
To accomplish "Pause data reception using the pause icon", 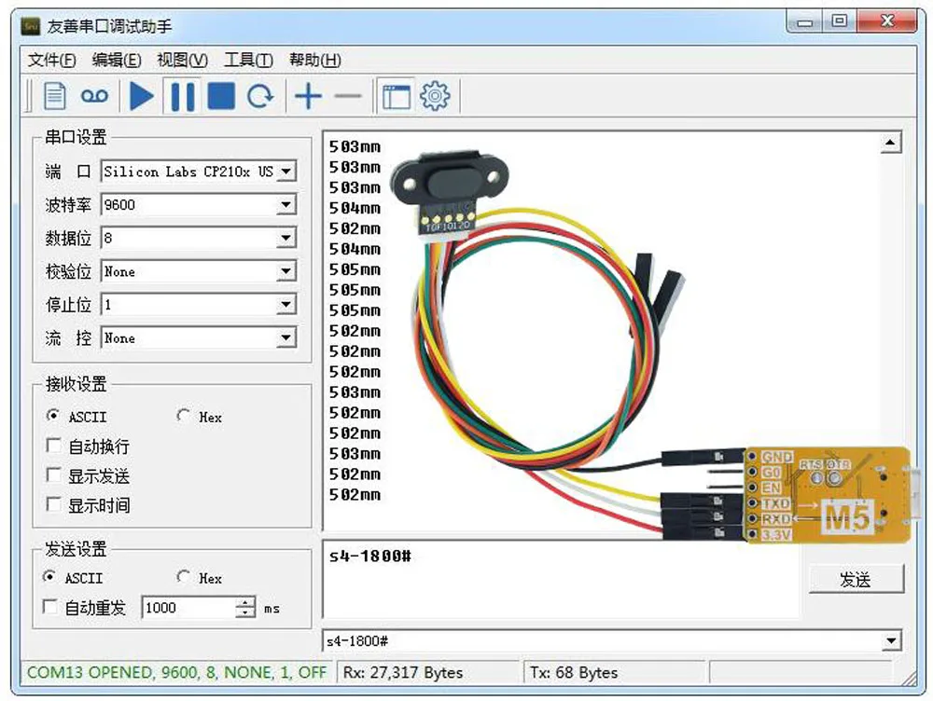I will (182, 94).
